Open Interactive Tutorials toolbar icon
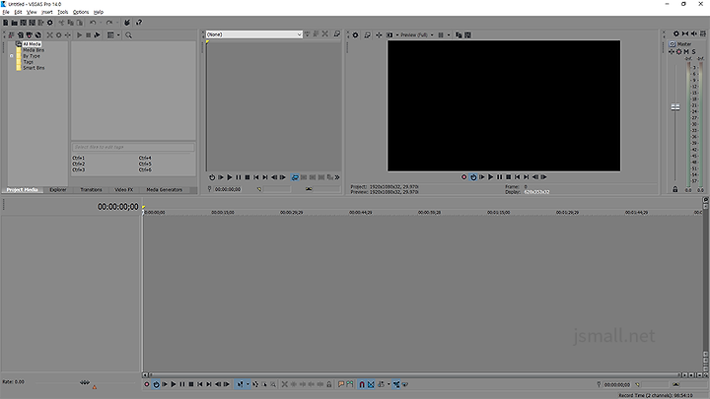This screenshot has height=399, width=710. click(x=127, y=22)
